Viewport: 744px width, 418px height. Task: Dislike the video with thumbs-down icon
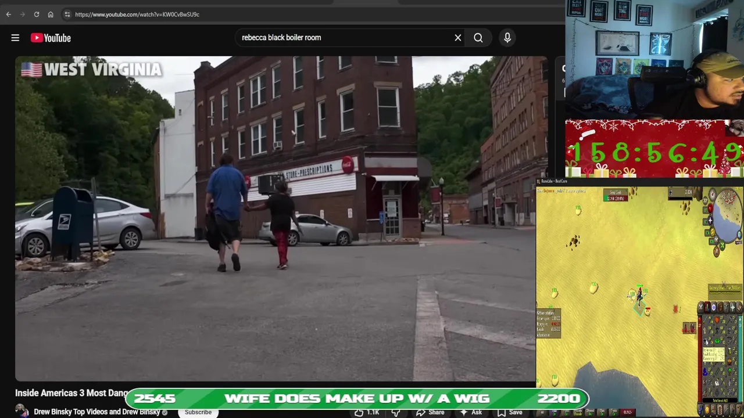[x=396, y=412]
